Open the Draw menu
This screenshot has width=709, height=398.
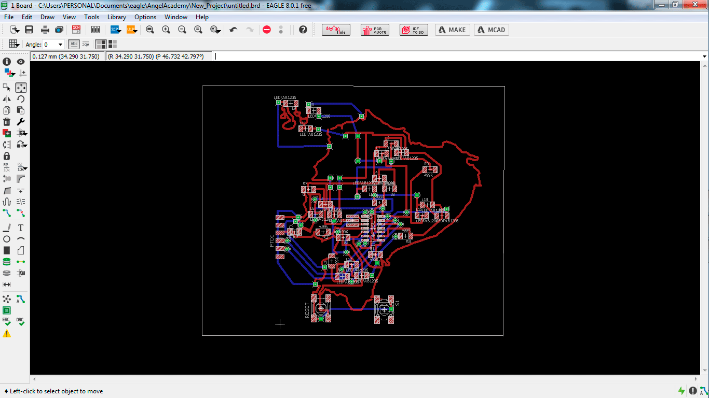[47, 17]
